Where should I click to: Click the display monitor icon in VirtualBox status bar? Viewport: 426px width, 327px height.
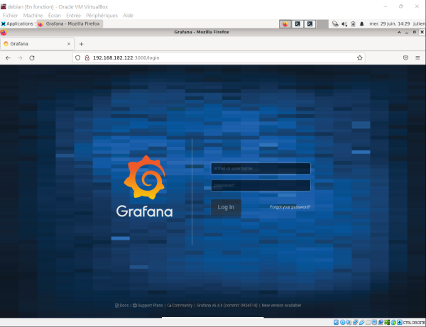[374, 322]
